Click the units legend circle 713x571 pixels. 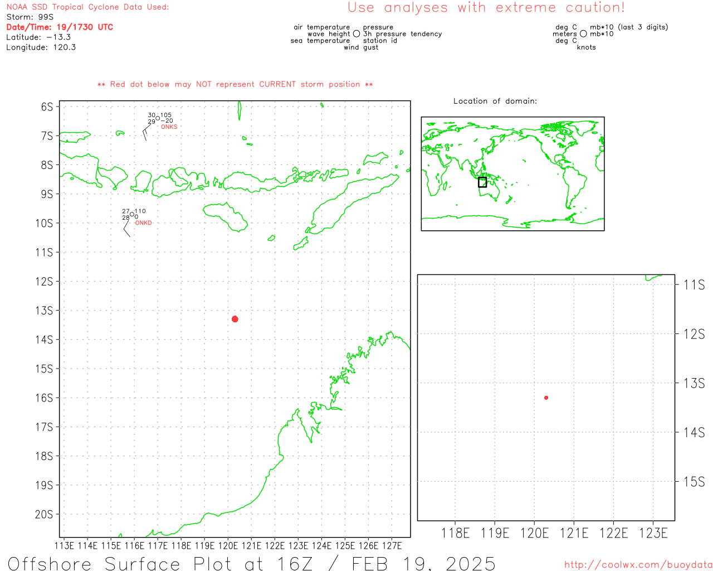[x=583, y=34]
